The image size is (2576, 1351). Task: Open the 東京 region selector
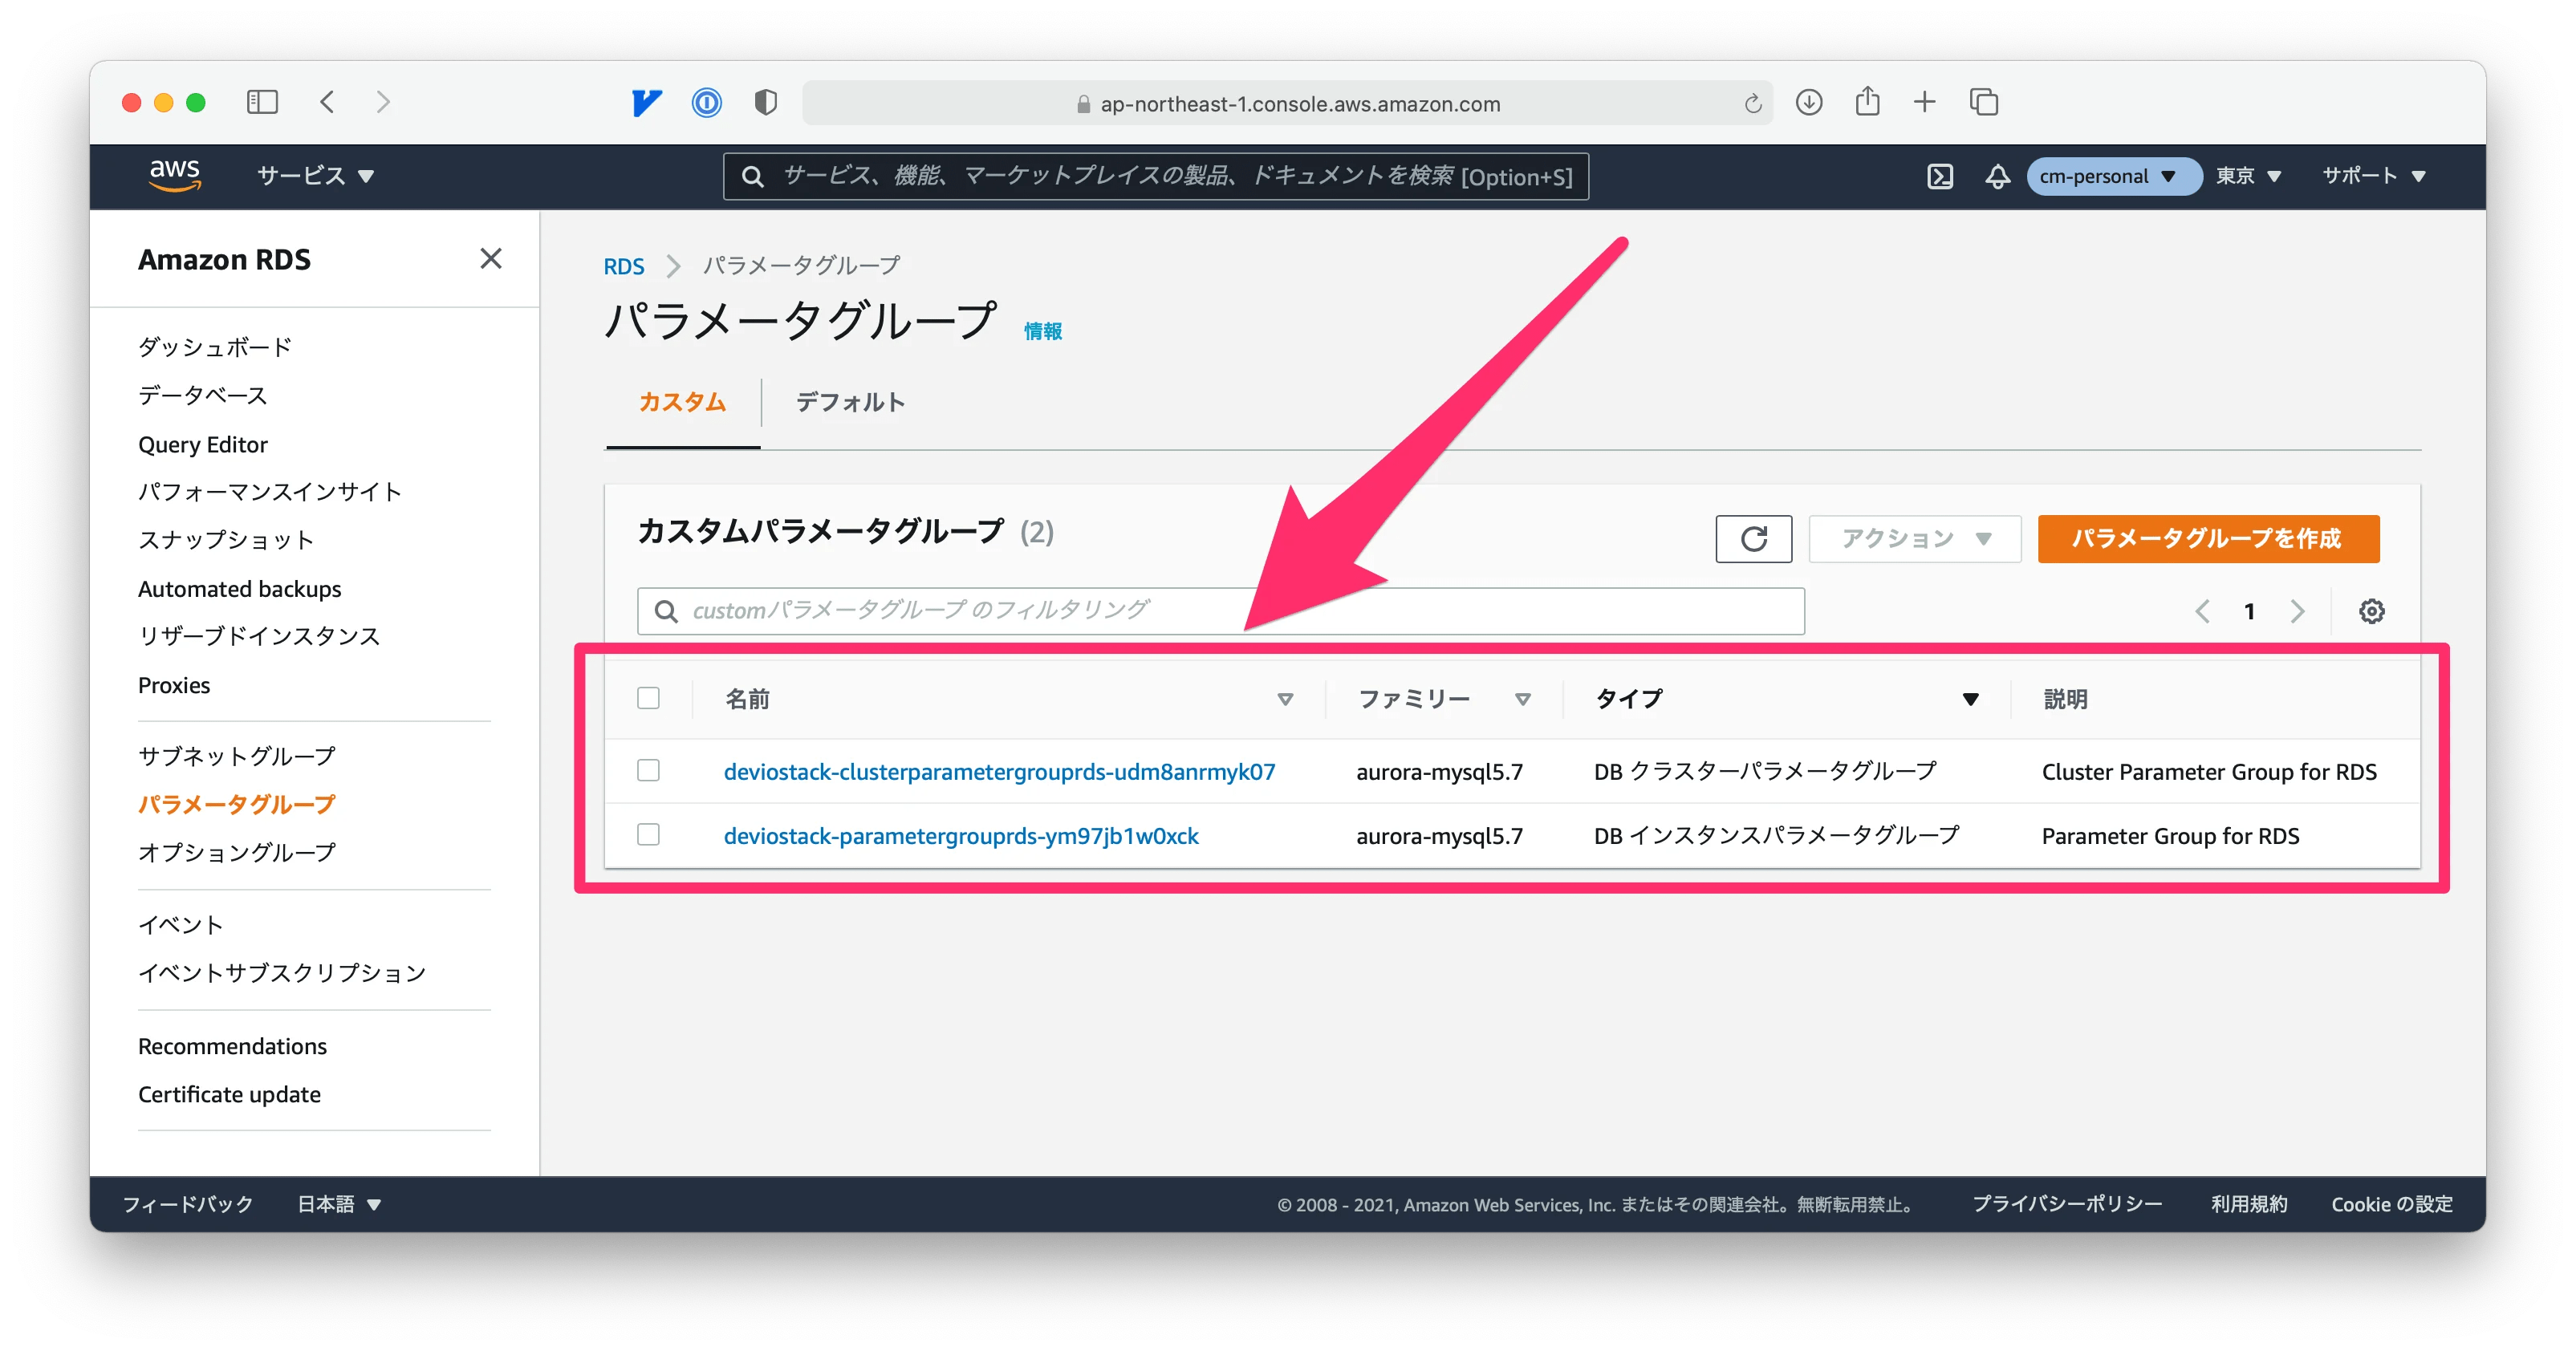[x=2247, y=176]
